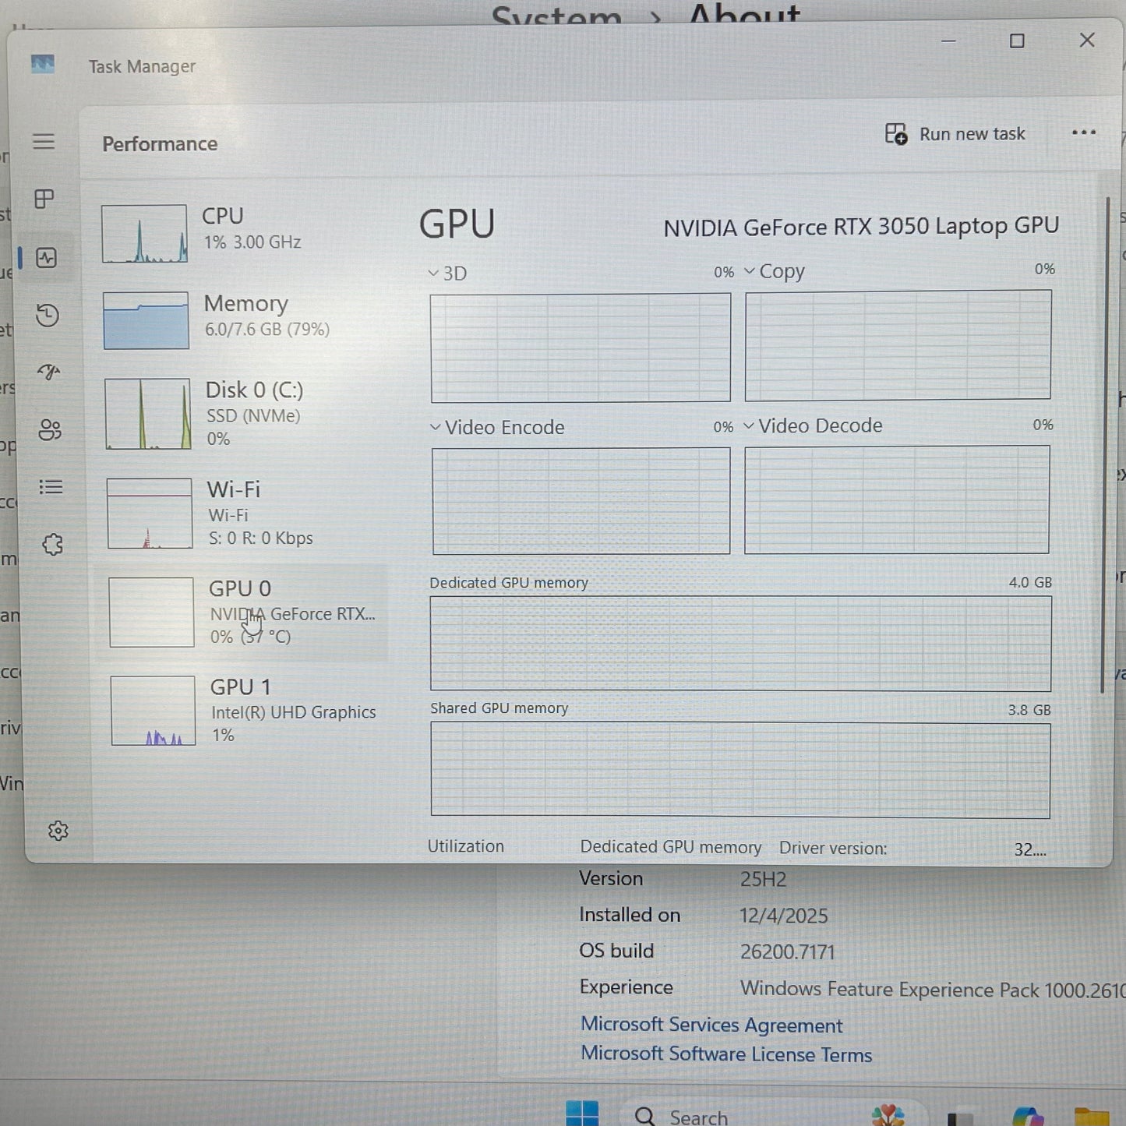
Task: Select the Memory performance entry
Action: pyautogui.click(x=242, y=316)
